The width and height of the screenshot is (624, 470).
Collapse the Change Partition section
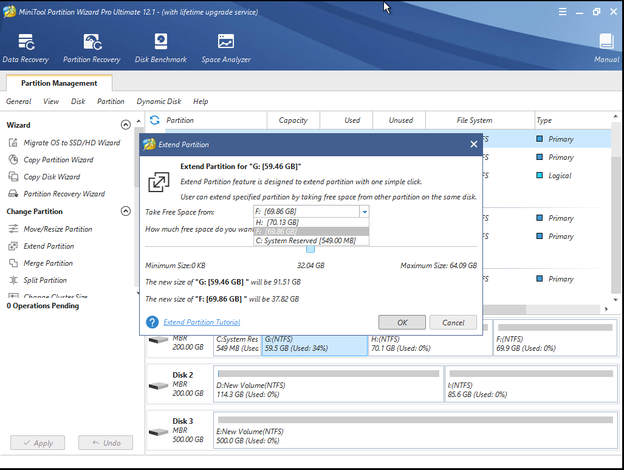[x=126, y=211]
